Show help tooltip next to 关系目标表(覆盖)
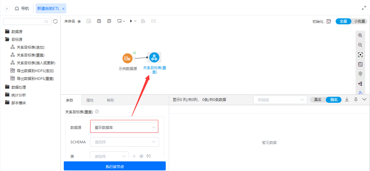The width and height of the screenshot is (370, 171). (x=97, y=111)
